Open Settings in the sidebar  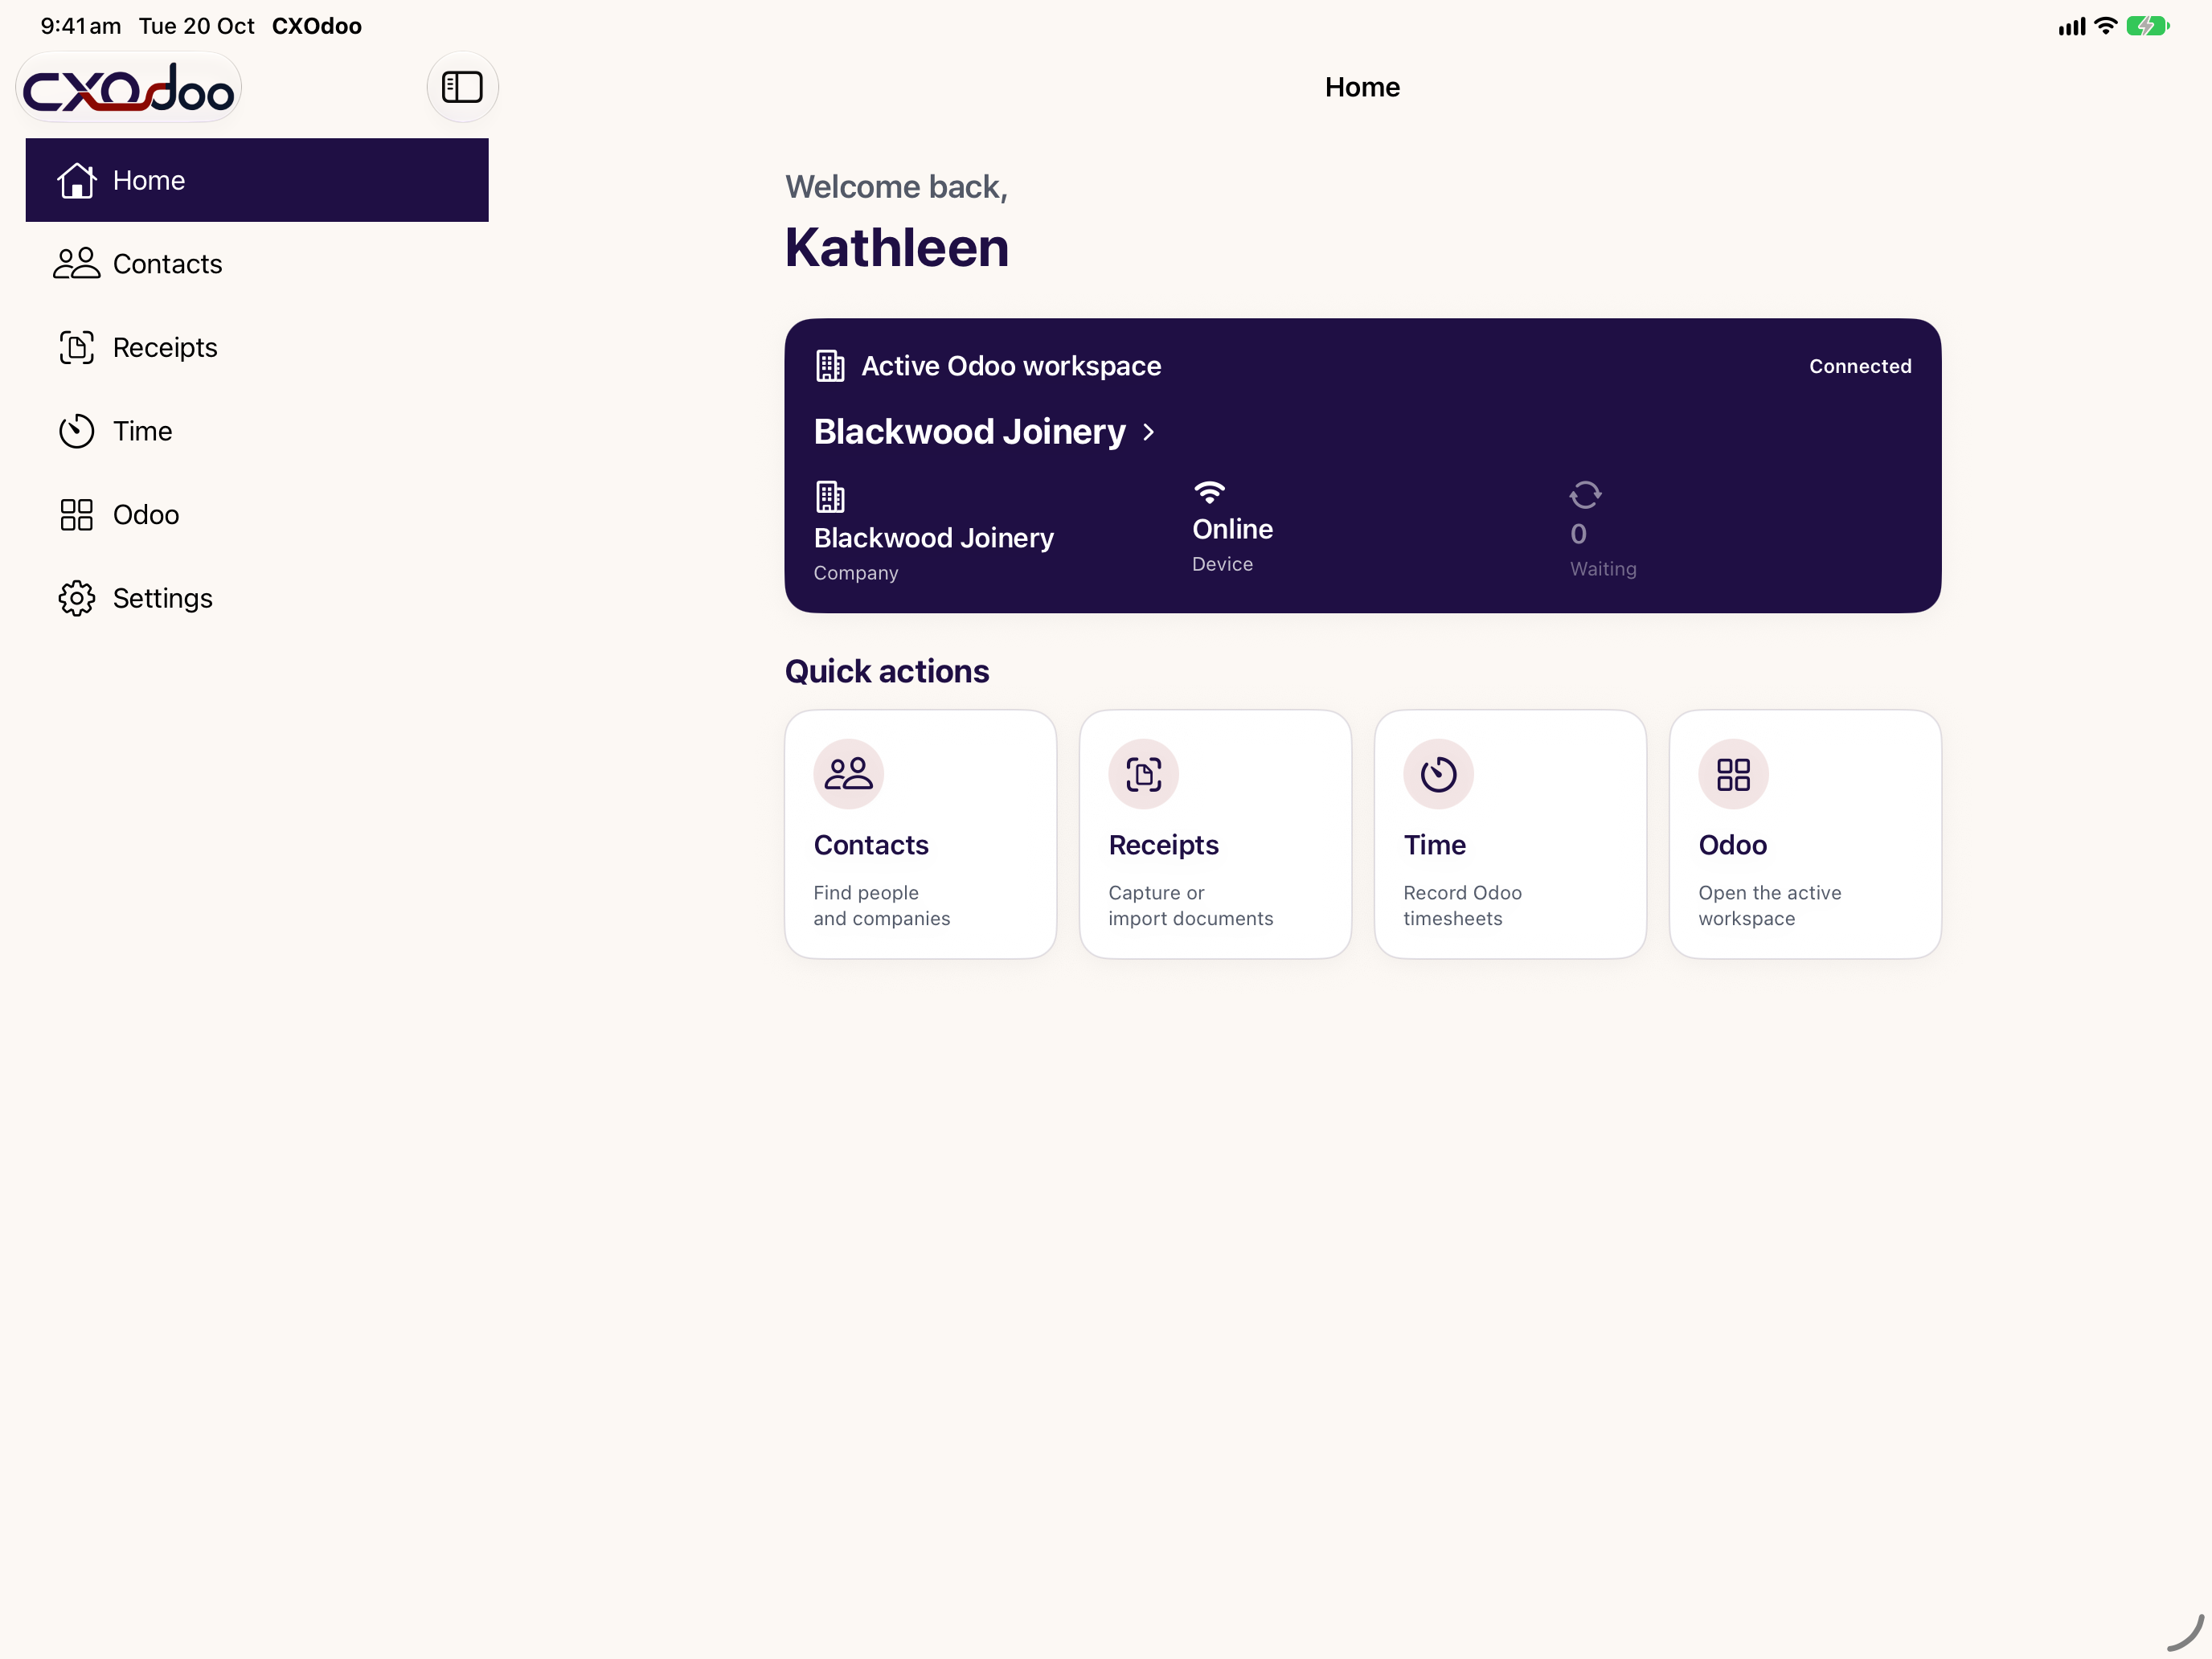tap(257, 598)
